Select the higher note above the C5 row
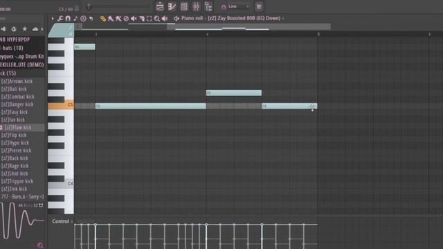Viewport: 443px width, 249px height. pyautogui.click(x=234, y=93)
